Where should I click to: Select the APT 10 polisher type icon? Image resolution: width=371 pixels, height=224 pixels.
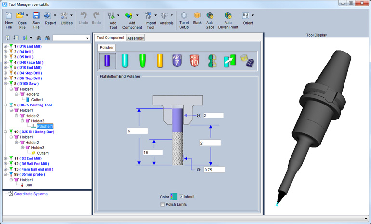[195, 61]
